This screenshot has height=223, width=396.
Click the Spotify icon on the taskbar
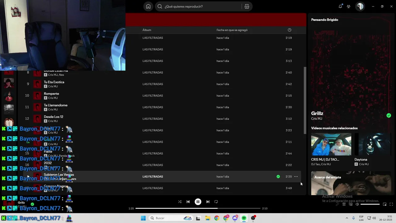[x=244, y=218]
